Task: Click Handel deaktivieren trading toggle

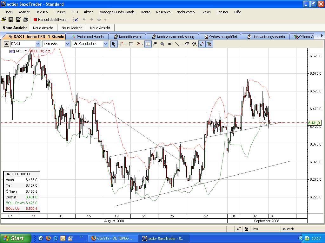Action: click(51, 20)
